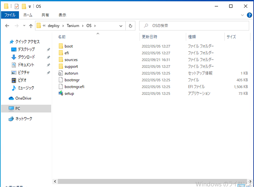Click the bootmgr.efi file icon
The image size is (254, 187).
pyautogui.click(x=60, y=87)
